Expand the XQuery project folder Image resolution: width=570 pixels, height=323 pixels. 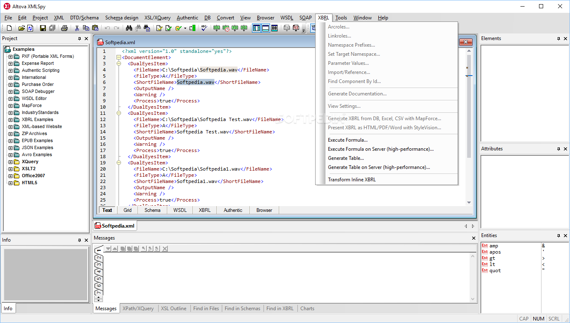11,161
